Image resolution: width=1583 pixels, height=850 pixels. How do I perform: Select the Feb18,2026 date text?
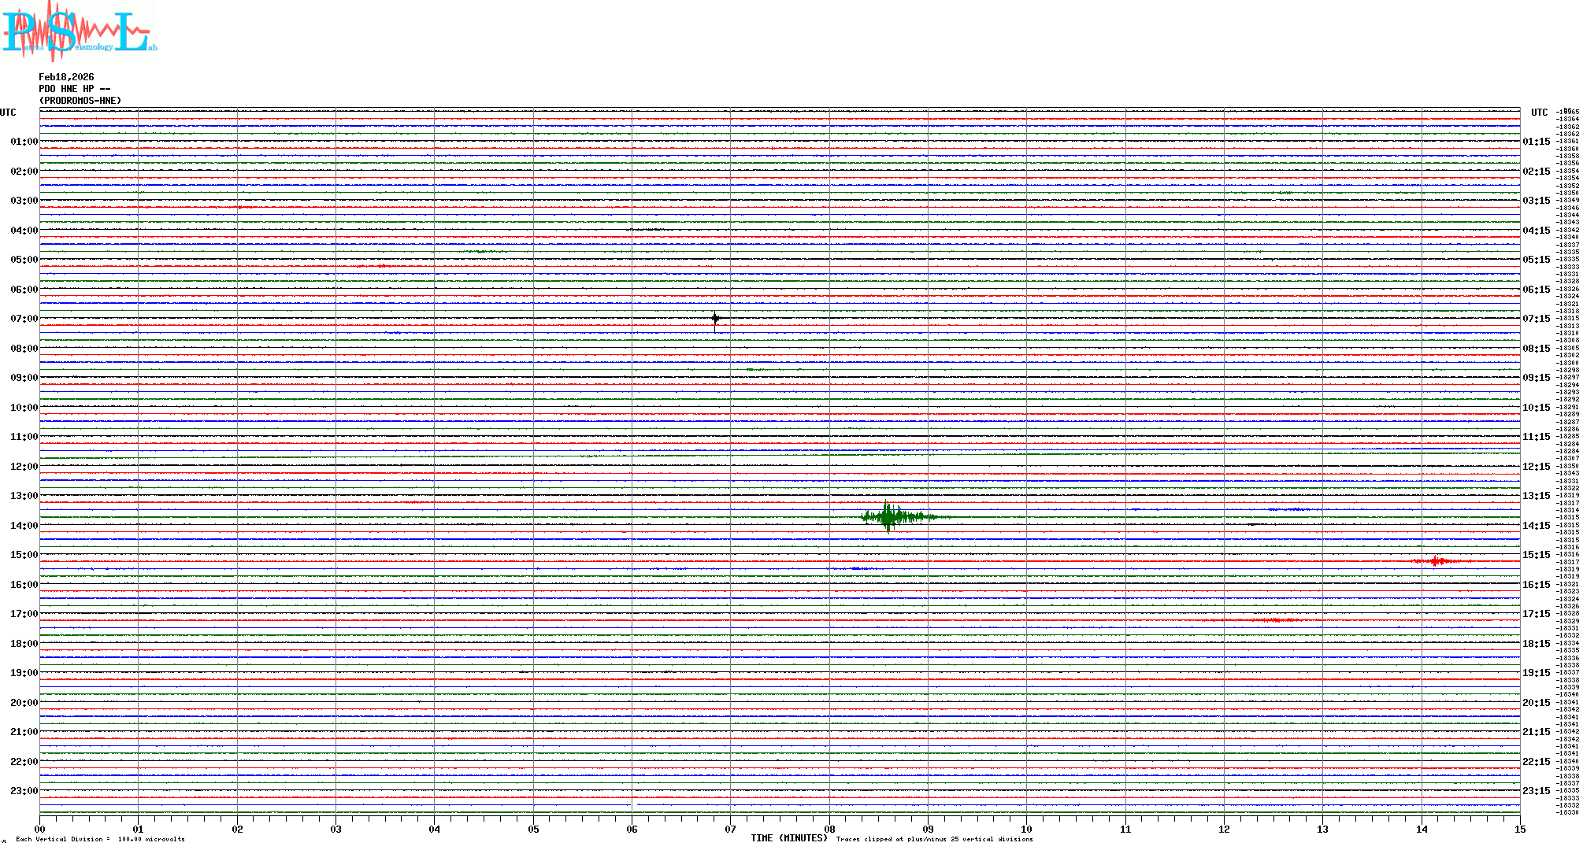click(66, 77)
